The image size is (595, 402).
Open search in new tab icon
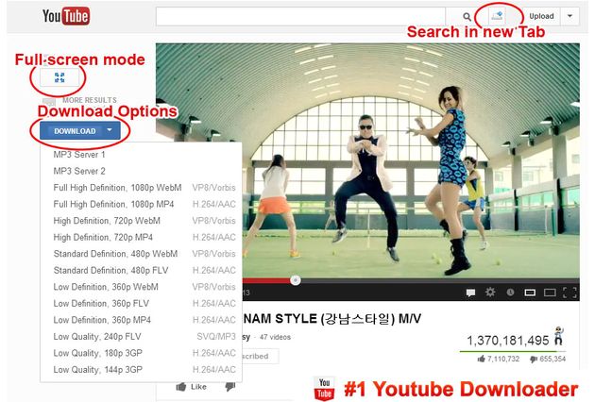497,16
